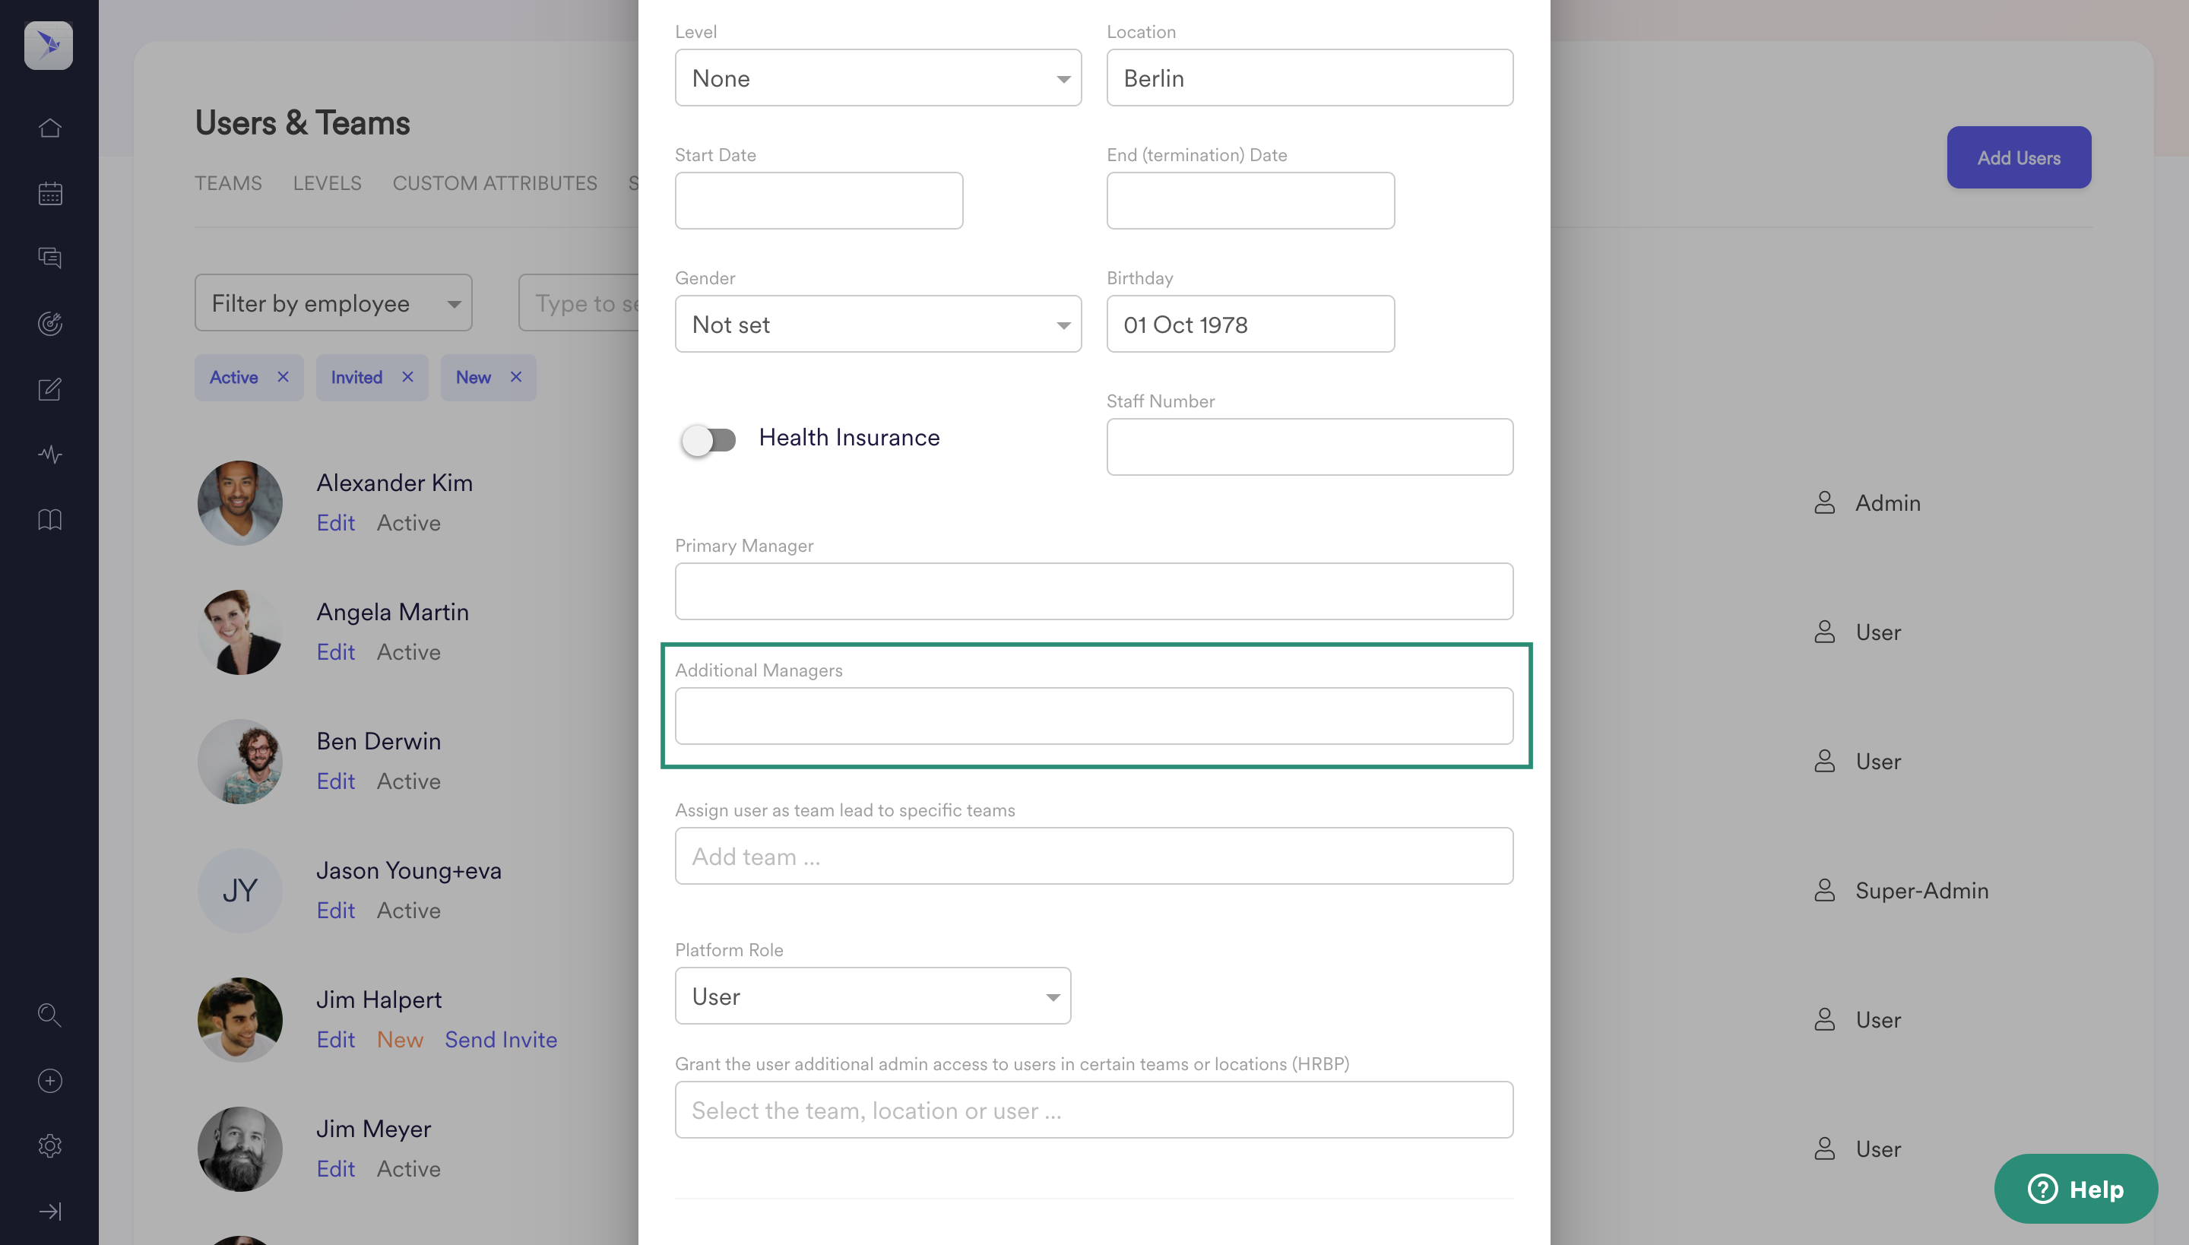Click Send Invite for Jim Halpert
The width and height of the screenshot is (2189, 1245).
[500, 1039]
